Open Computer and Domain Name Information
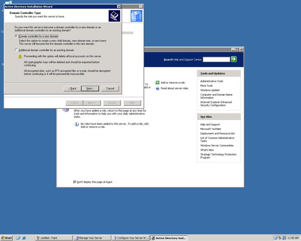The image size is (301, 241). pos(216,96)
